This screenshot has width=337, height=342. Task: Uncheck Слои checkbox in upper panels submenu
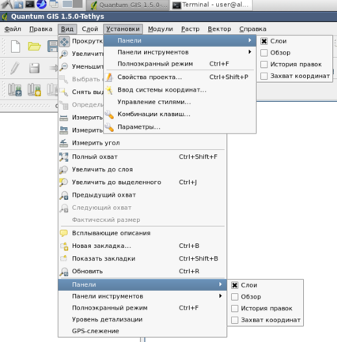tap(264, 41)
